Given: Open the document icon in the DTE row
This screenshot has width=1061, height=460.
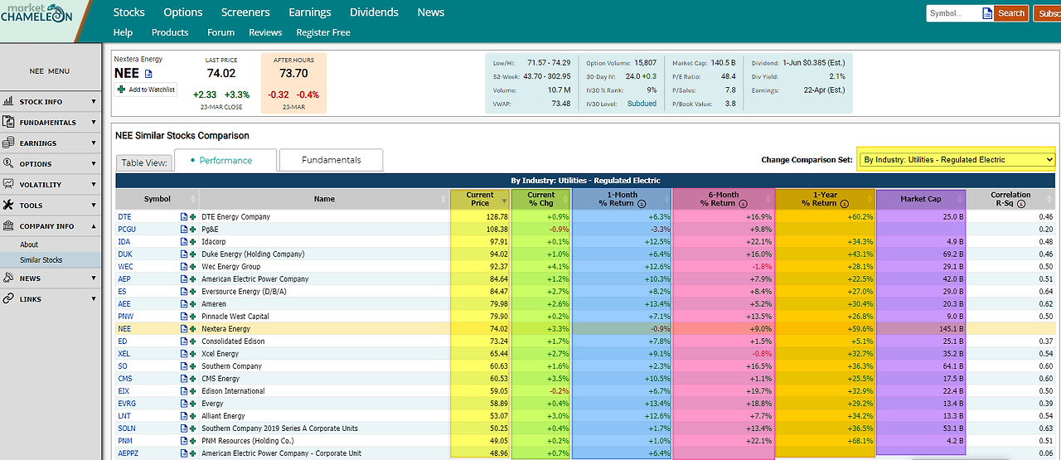Looking at the screenshot, I should [x=184, y=217].
